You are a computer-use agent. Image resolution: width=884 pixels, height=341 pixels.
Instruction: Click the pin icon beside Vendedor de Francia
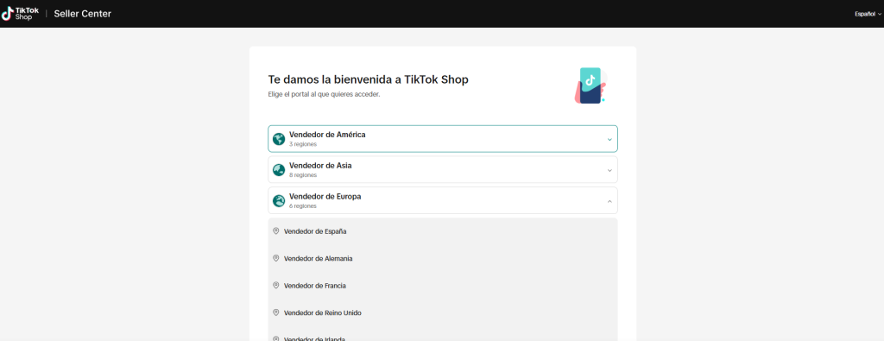[x=275, y=286]
